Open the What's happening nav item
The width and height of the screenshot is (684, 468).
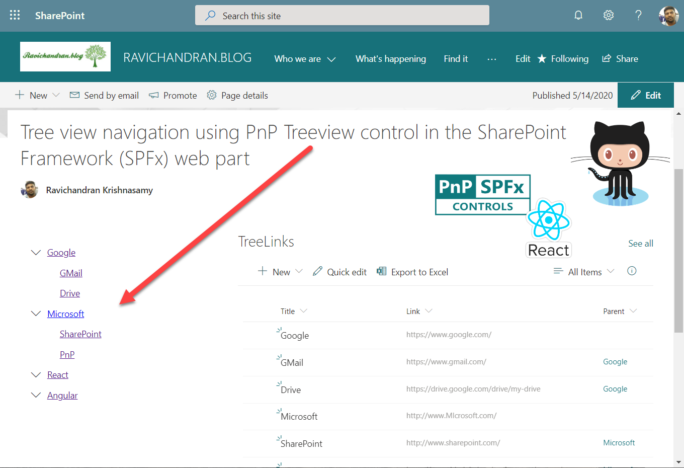click(x=390, y=59)
